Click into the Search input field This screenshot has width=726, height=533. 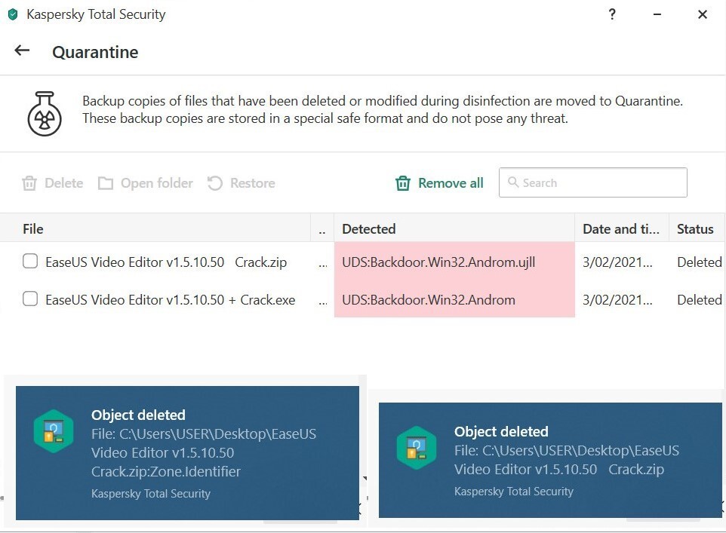(600, 182)
